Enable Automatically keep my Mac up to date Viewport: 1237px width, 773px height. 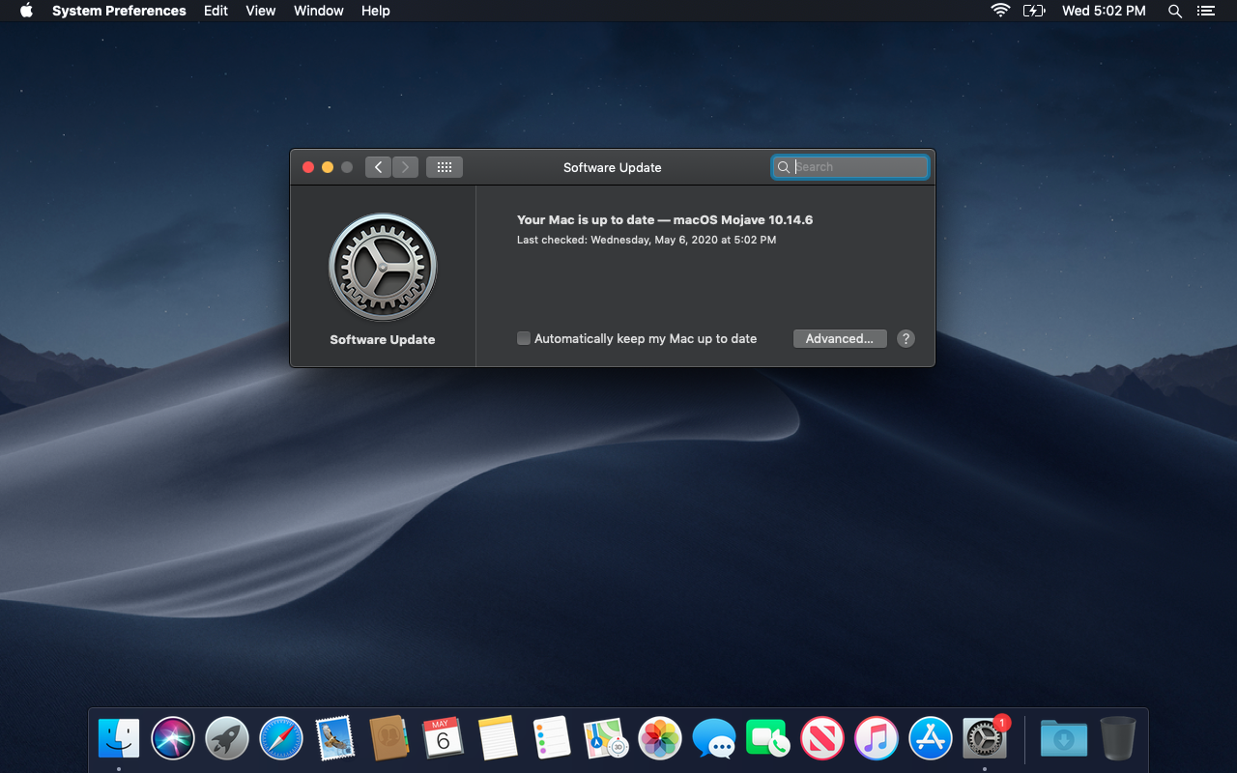pyautogui.click(x=524, y=338)
